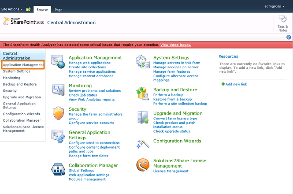Open Manage web applications link
Screen dimensions: 293x194
point(89,63)
